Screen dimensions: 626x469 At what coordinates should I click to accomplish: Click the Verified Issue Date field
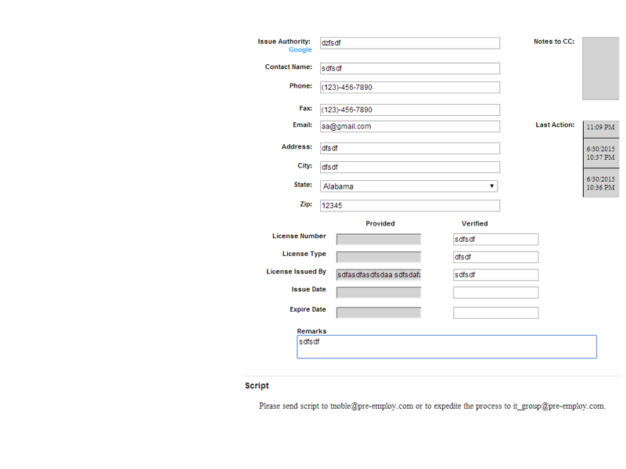click(x=496, y=293)
